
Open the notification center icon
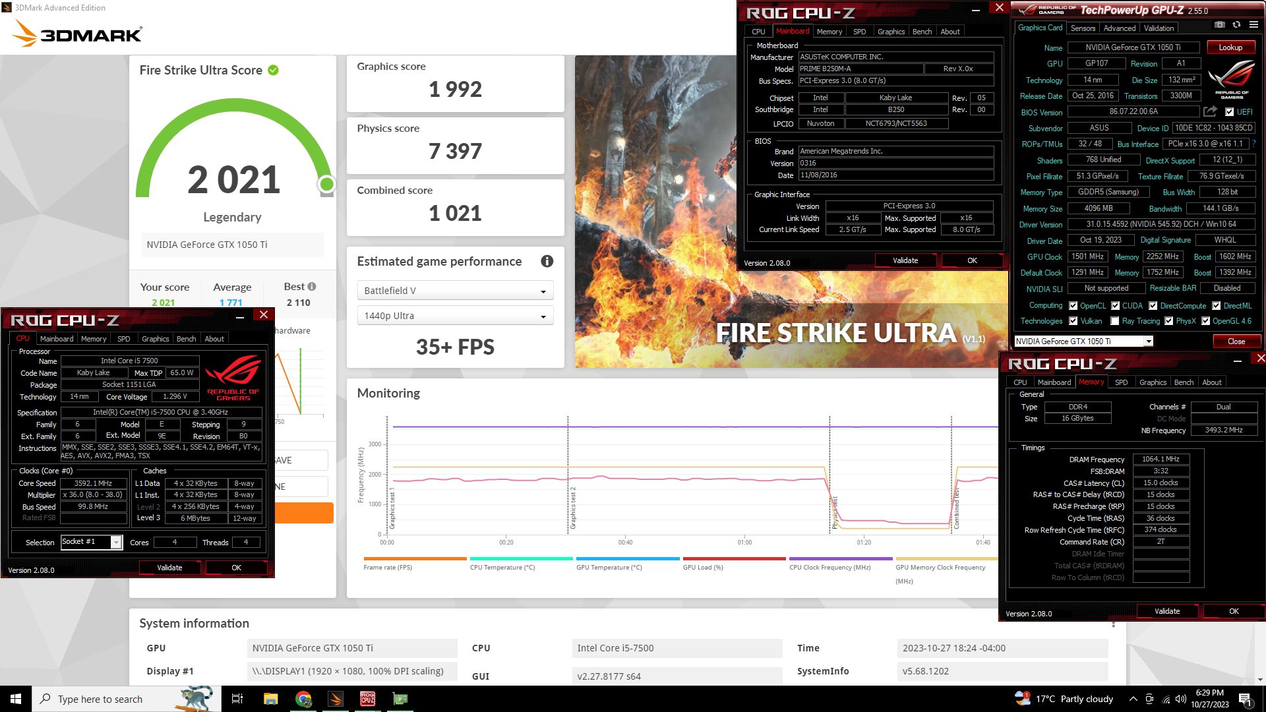[x=1245, y=699]
